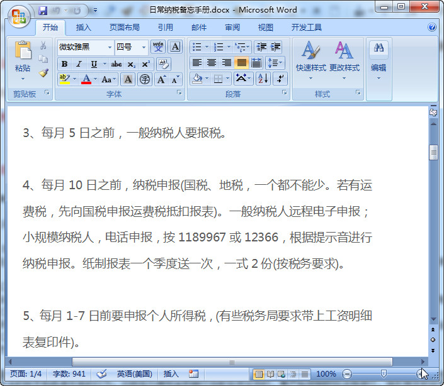Switch to 插入 ribbon tab

pyautogui.click(x=84, y=28)
